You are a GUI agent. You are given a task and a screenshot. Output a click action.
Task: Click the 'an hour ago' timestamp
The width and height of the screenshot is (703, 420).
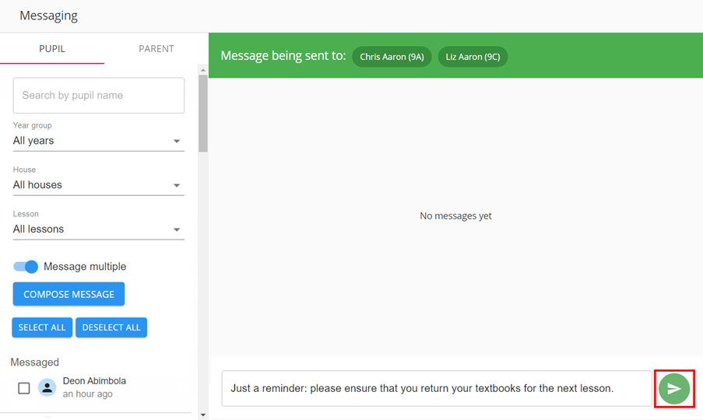click(87, 394)
